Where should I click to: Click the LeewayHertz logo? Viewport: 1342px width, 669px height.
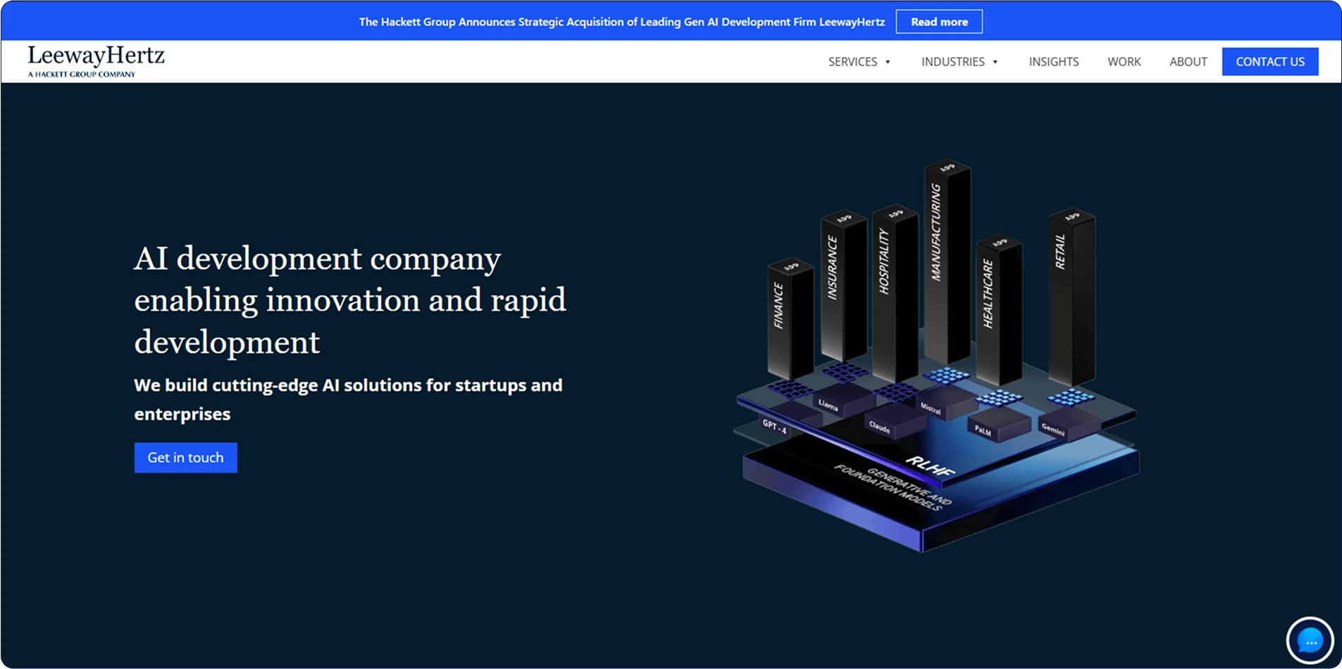(x=96, y=61)
